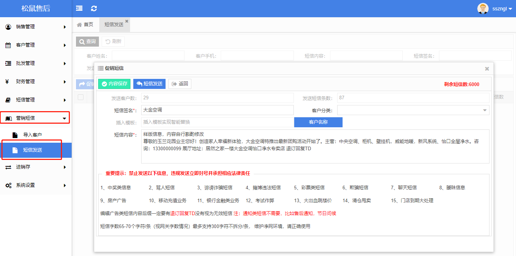The height and width of the screenshot is (256, 516).
Task: Click into the 短信签名 input field
Action: [x=217, y=110]
